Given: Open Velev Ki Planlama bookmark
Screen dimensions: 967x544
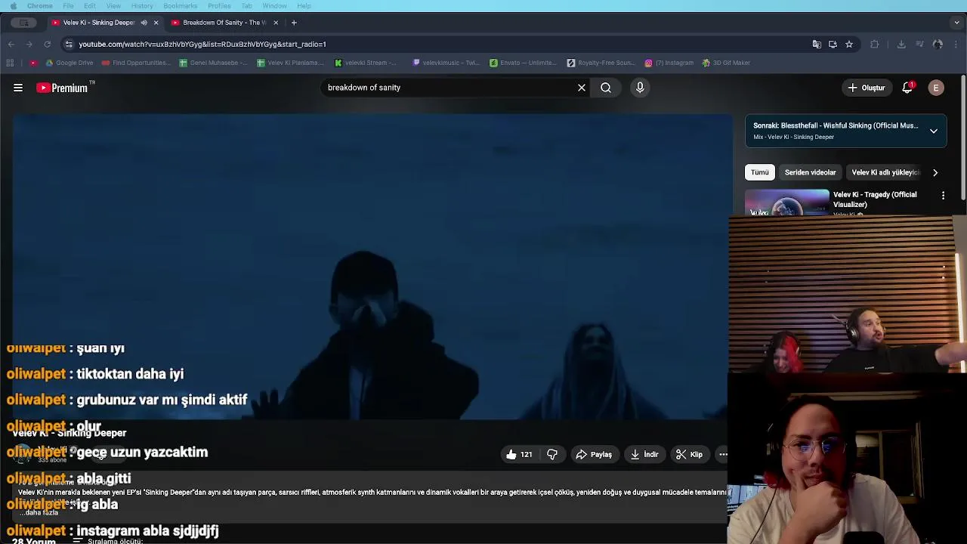Looking at the screenshot, I should (291, 63).
